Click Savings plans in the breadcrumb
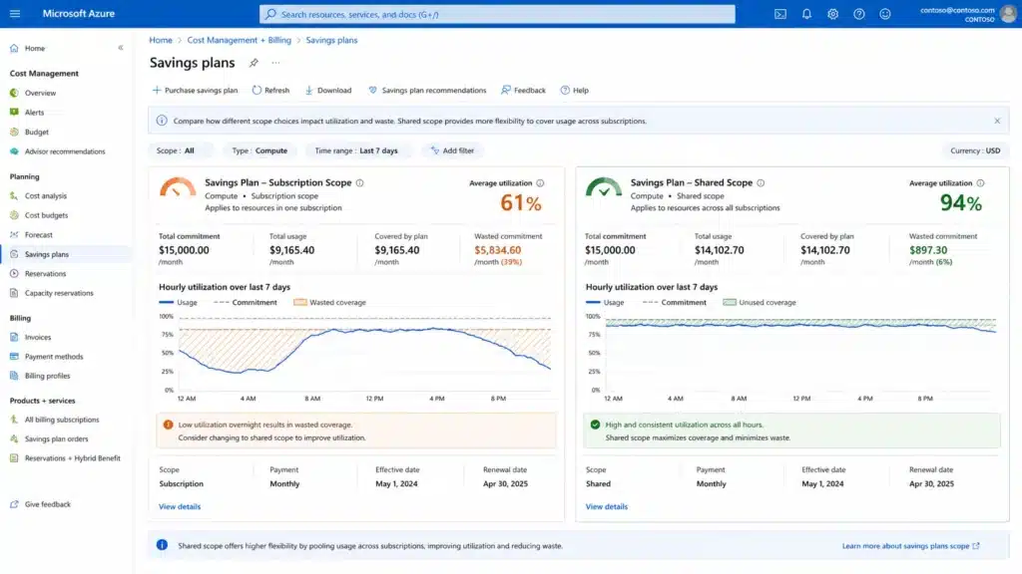Viewport: 1022px width, 574px height. click(331, 40)
